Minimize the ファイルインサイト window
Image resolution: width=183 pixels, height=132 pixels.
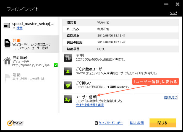tap(166, 4)
